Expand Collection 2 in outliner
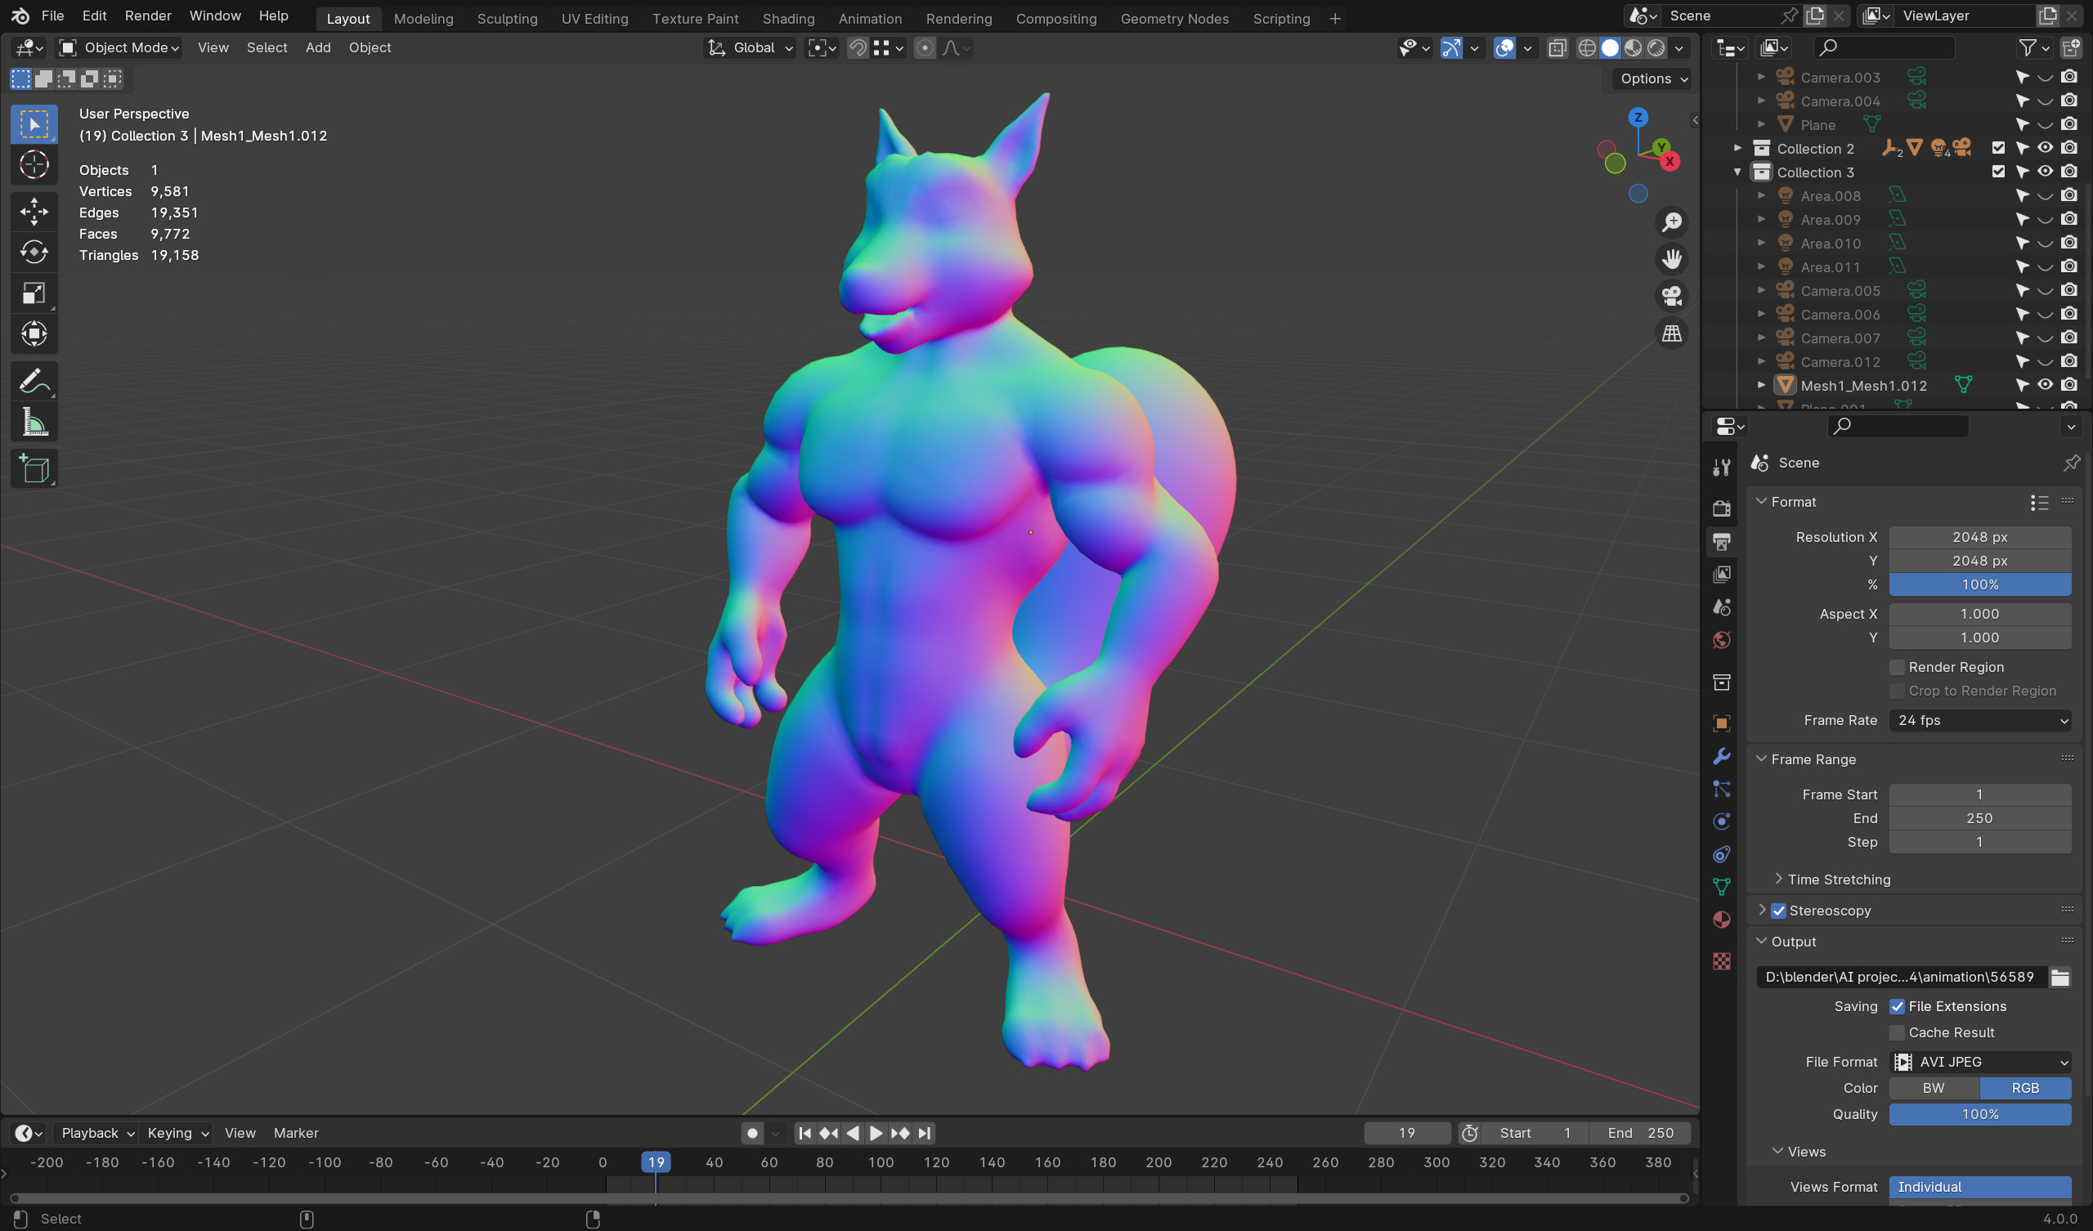2093x1231 pixels. click(x=1737, y=149)
